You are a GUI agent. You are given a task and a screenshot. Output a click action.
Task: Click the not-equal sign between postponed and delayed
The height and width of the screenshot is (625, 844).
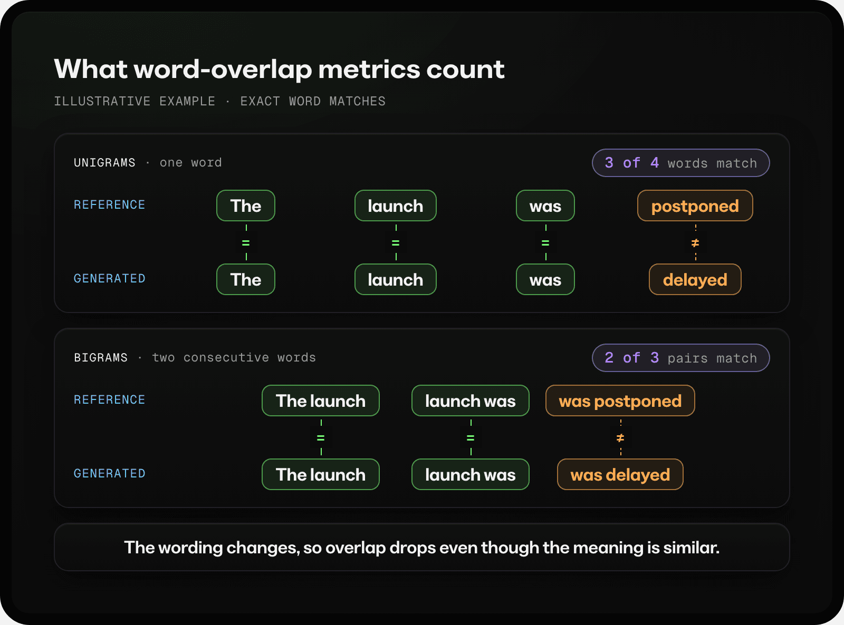pyautogui.click(x=695, y=243)
